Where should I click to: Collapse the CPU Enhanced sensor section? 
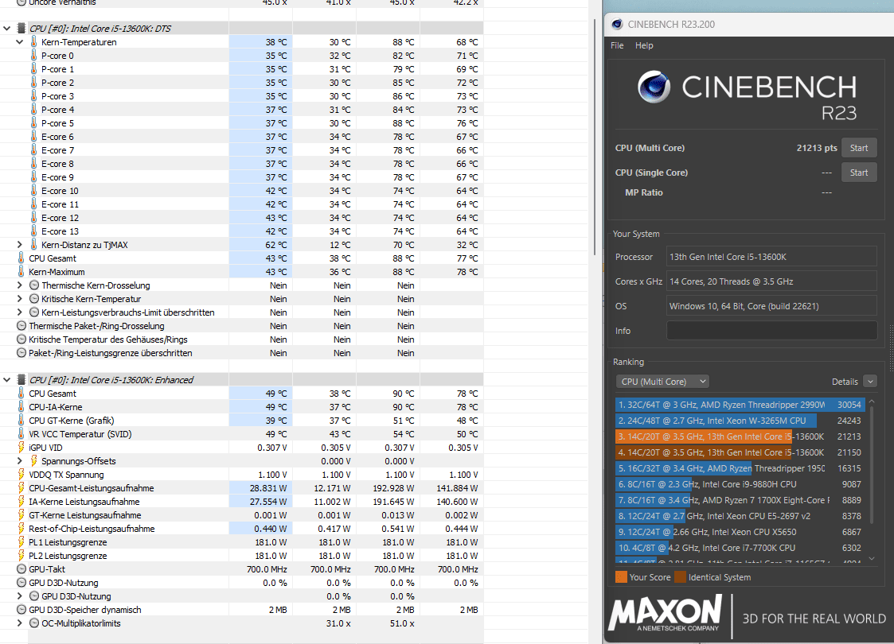[x=7, y=380]
